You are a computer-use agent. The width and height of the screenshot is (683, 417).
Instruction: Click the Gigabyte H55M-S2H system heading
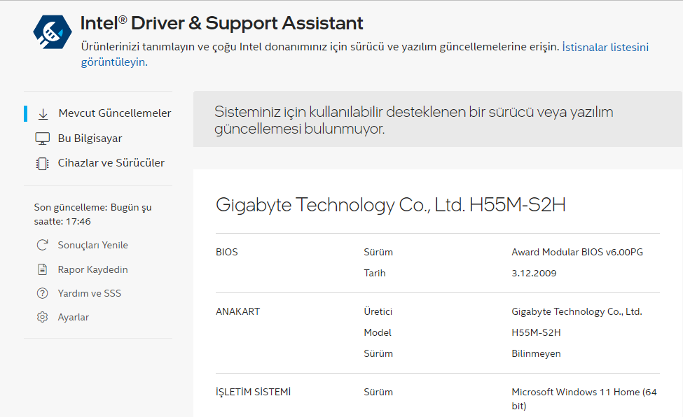coord(390,205)
